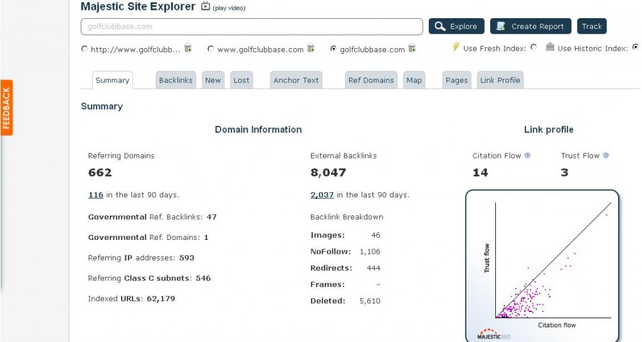Click the Create Report button
The height and width of the screenshot is (342, 642).
pyautogui.click(x=530, y=26)
